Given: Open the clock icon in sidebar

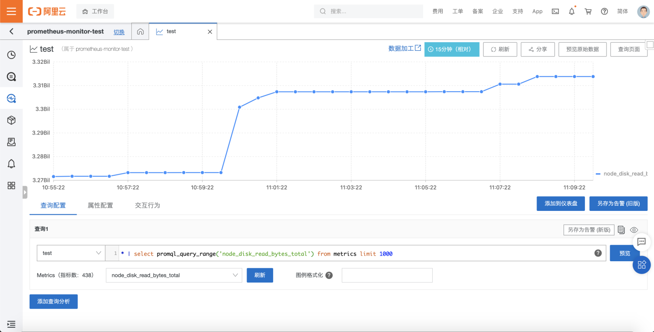Looking at the screenshot, I should [11, 55].
